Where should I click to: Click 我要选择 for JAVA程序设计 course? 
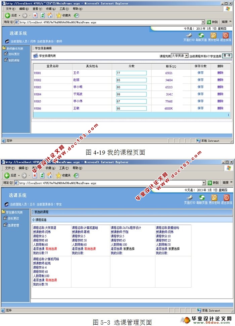tap(129, 249)
